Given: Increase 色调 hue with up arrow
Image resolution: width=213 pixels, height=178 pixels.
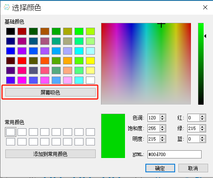Looking at the screenshot, I should (x=162, y=116).
